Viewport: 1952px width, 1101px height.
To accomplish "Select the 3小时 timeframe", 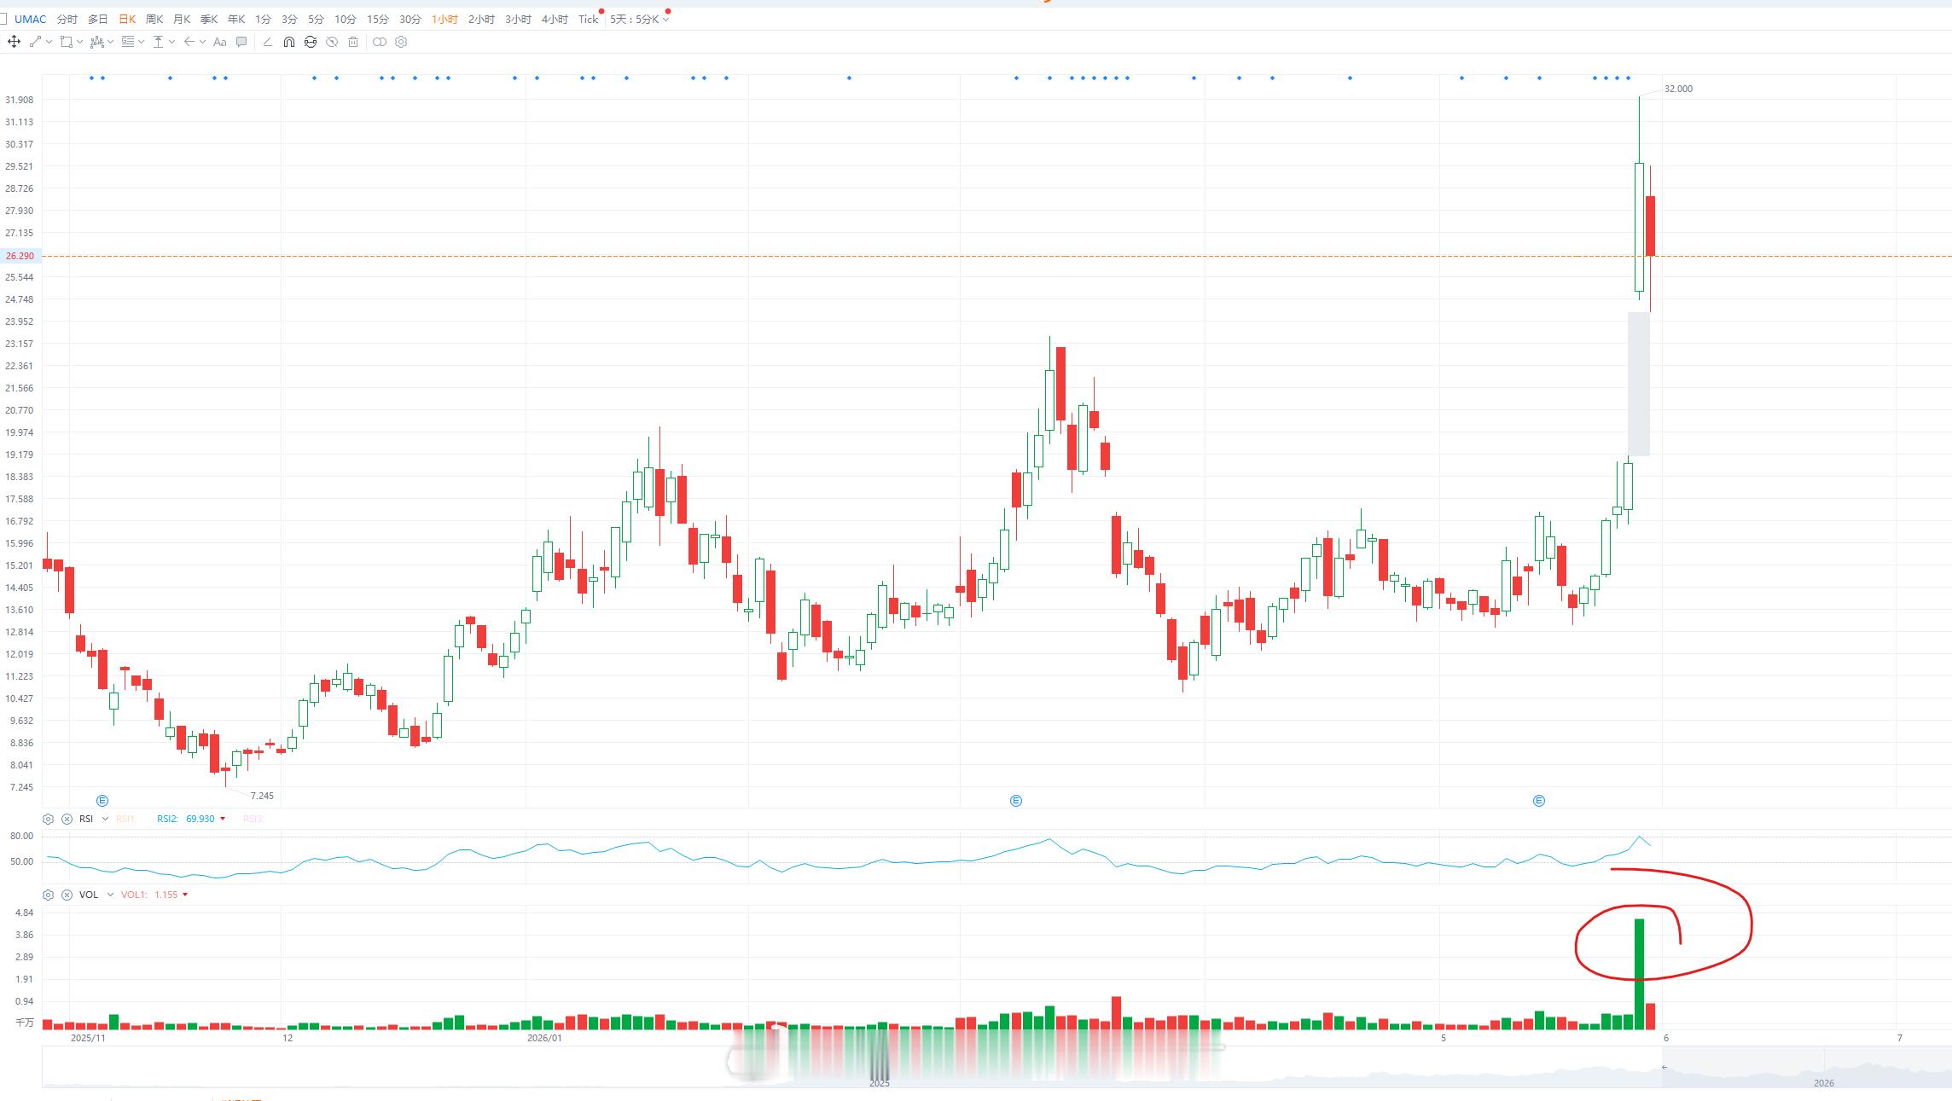I will click(518, 19).
